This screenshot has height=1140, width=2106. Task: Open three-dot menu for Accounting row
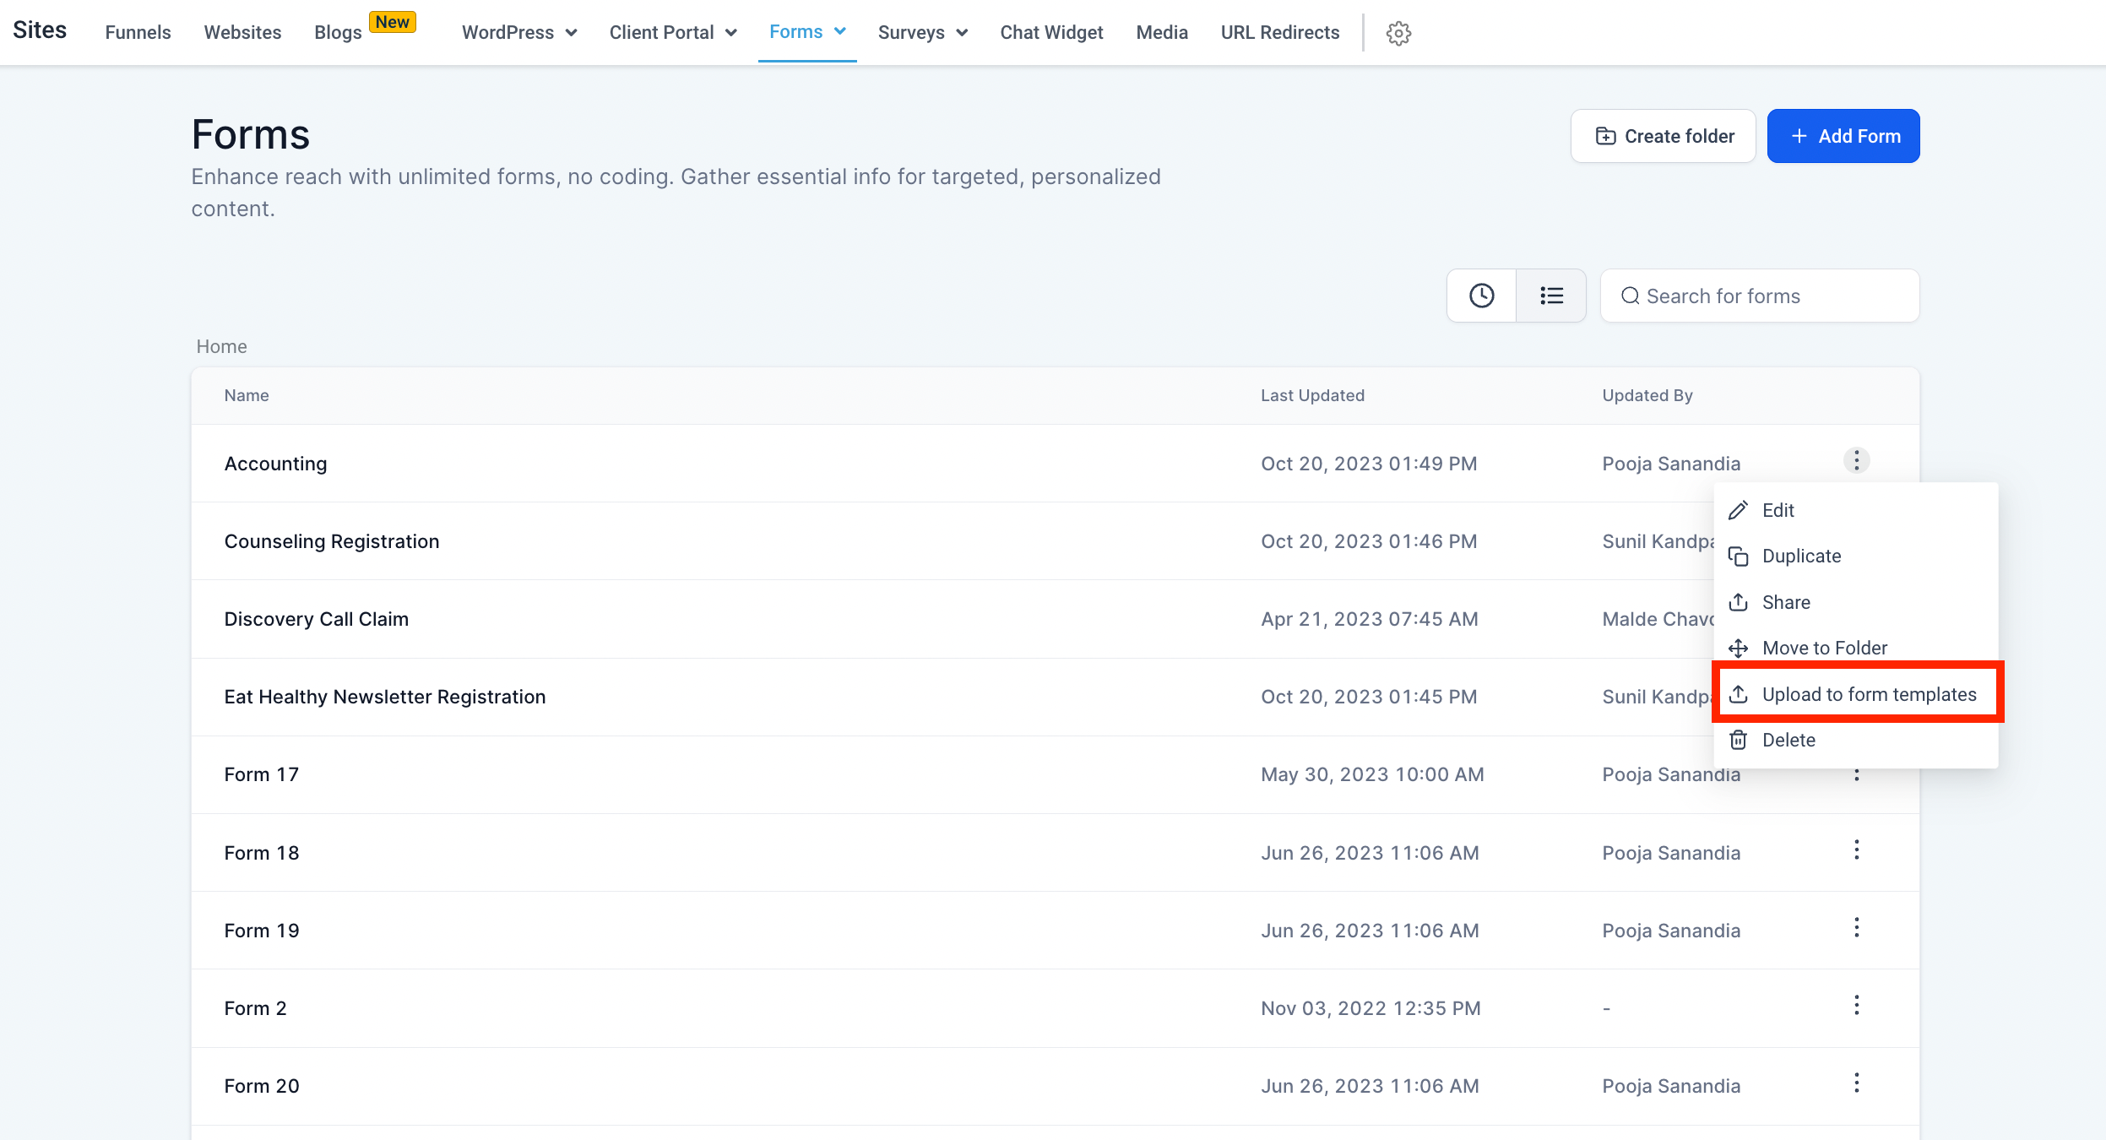1856,461
